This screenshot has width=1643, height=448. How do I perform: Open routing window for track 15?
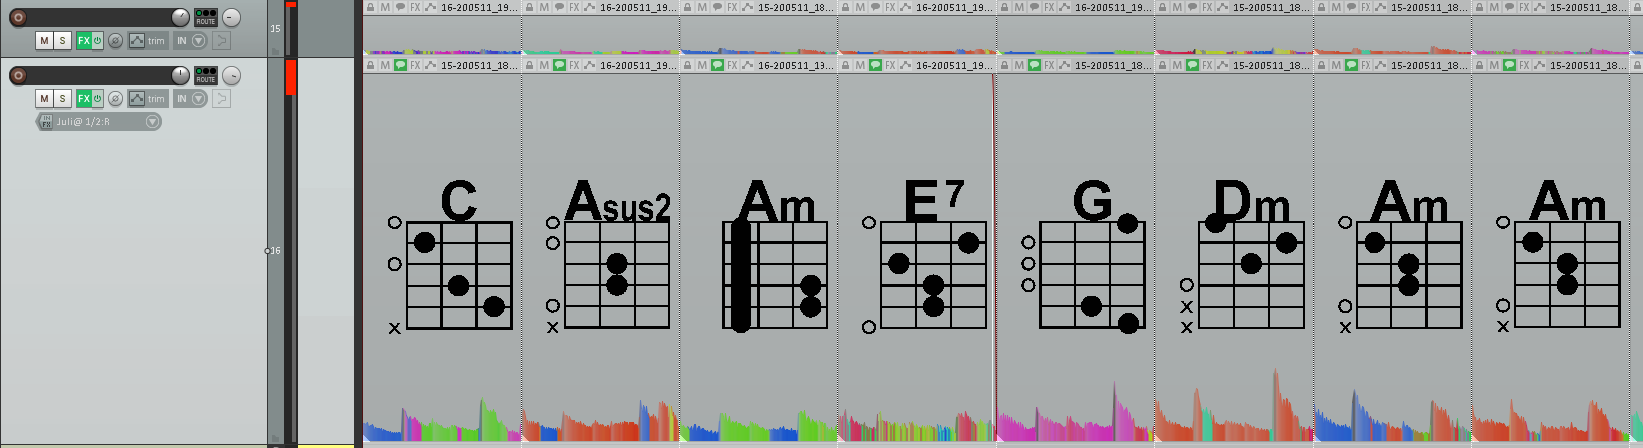click(x=205, y=18)
